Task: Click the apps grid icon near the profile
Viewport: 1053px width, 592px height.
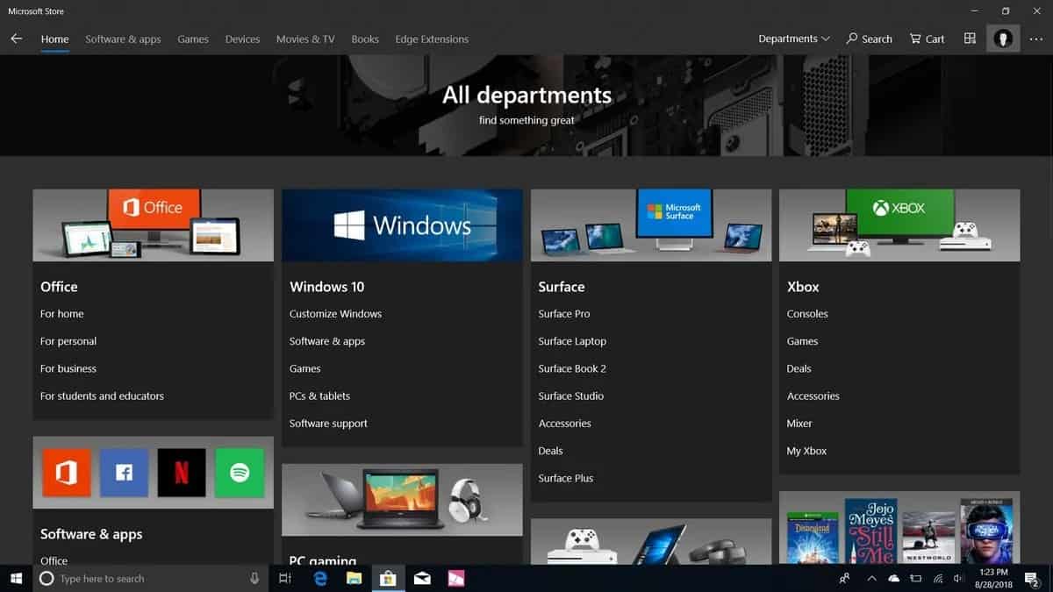Action: point(970,38)
